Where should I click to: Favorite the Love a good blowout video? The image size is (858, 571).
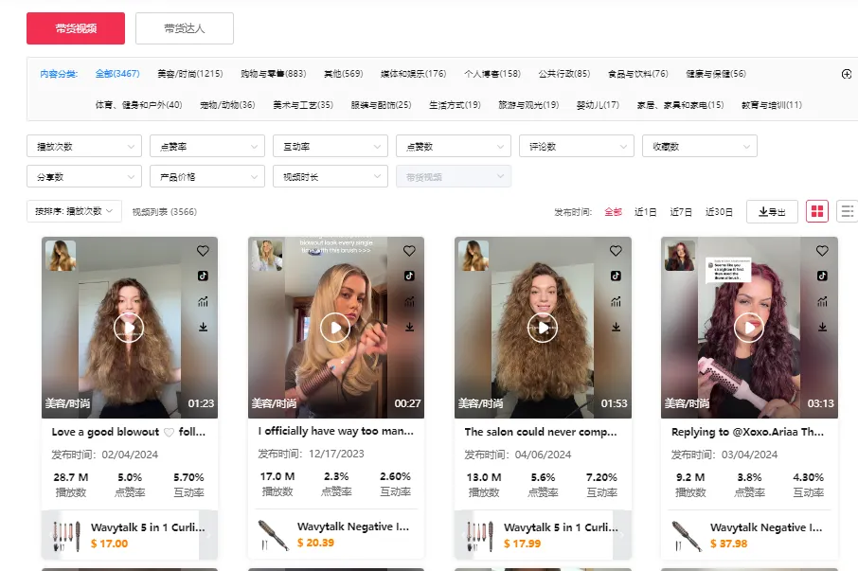(203, 251)
